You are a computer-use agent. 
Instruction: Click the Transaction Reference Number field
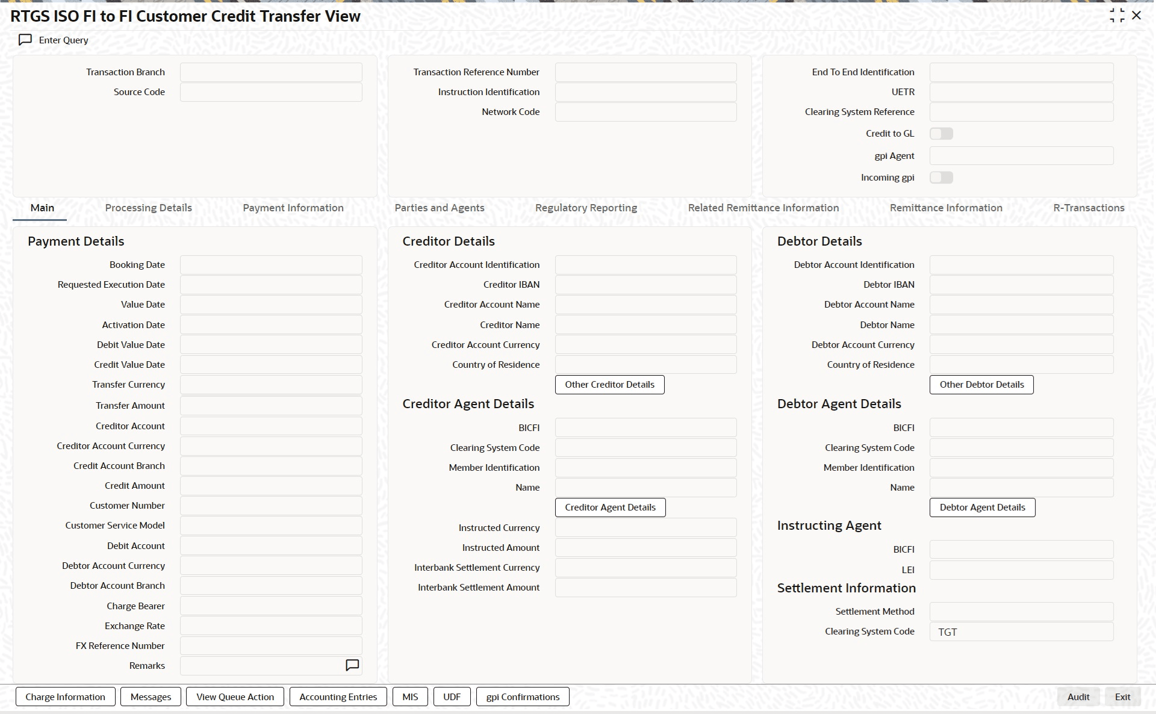pos(645,72)
